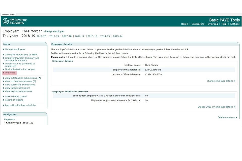View outstanding submissions (7)
The height and width of the screenshot is (161, 242).
point(23,78)
